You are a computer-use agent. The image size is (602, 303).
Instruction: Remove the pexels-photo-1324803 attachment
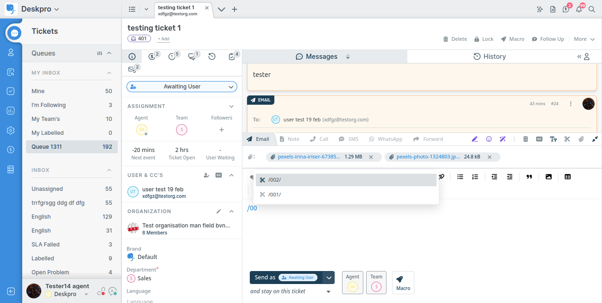click(491, 157)
